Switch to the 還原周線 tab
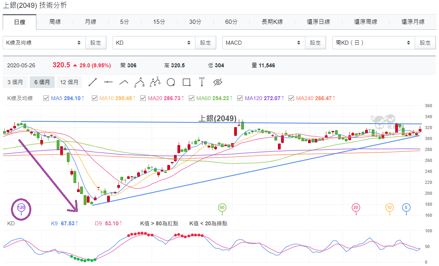 (366, 22)
